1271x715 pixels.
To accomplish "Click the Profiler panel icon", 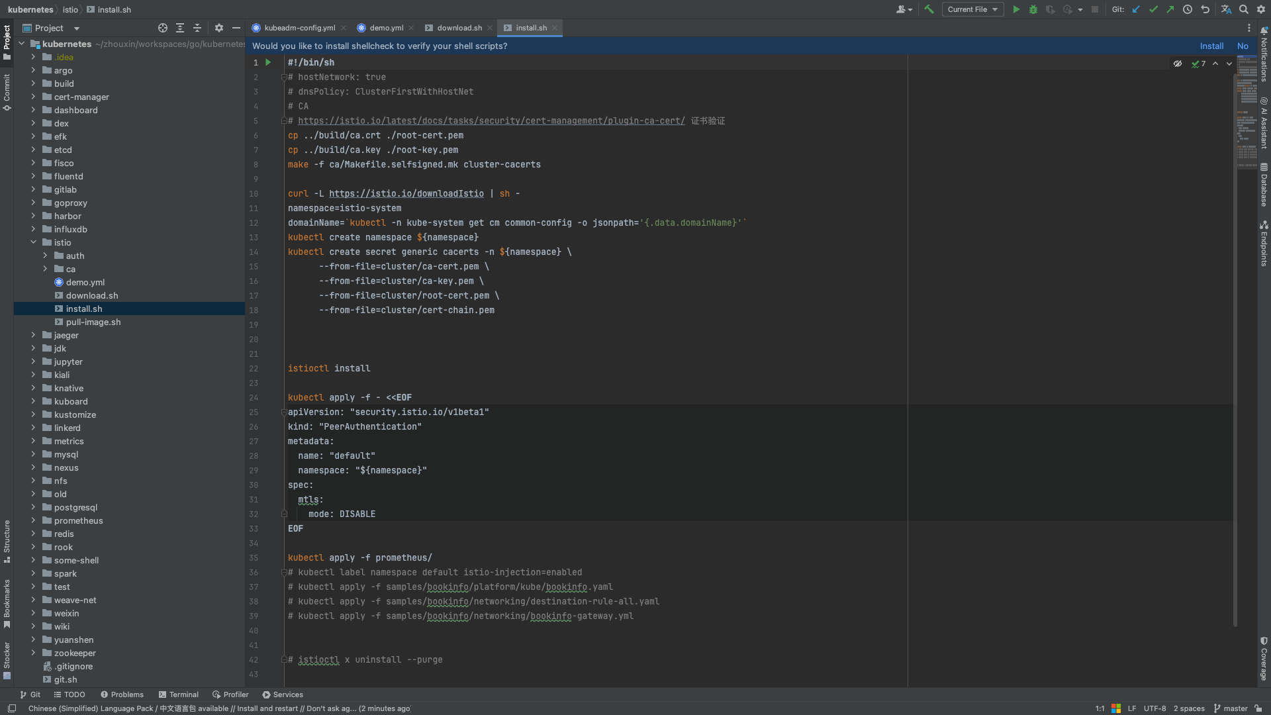I will pyautogui.click(x=231, y=694).
